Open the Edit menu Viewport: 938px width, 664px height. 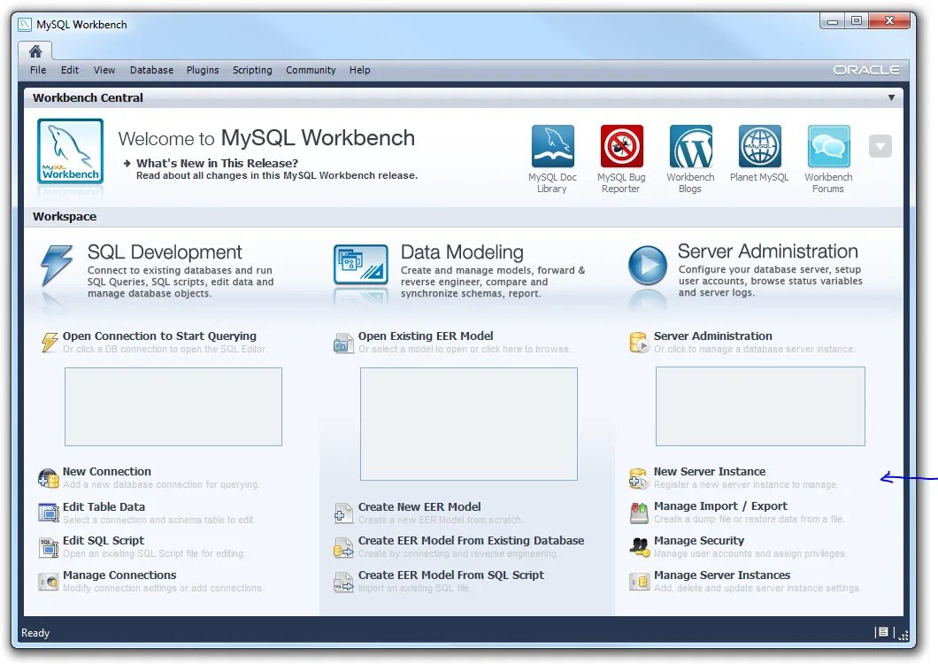pyautogui.click(x=69, y=70)
